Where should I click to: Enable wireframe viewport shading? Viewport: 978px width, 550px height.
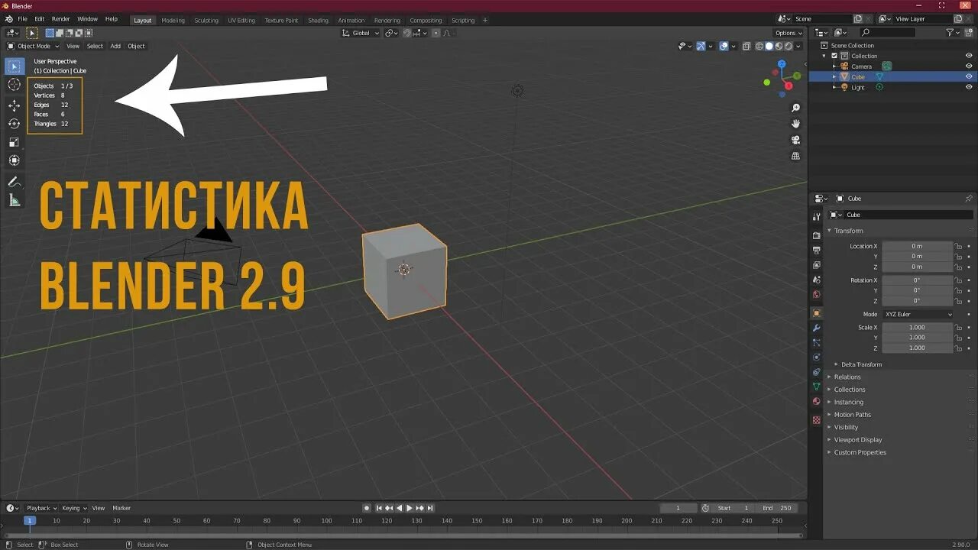(x=759, y=46)
